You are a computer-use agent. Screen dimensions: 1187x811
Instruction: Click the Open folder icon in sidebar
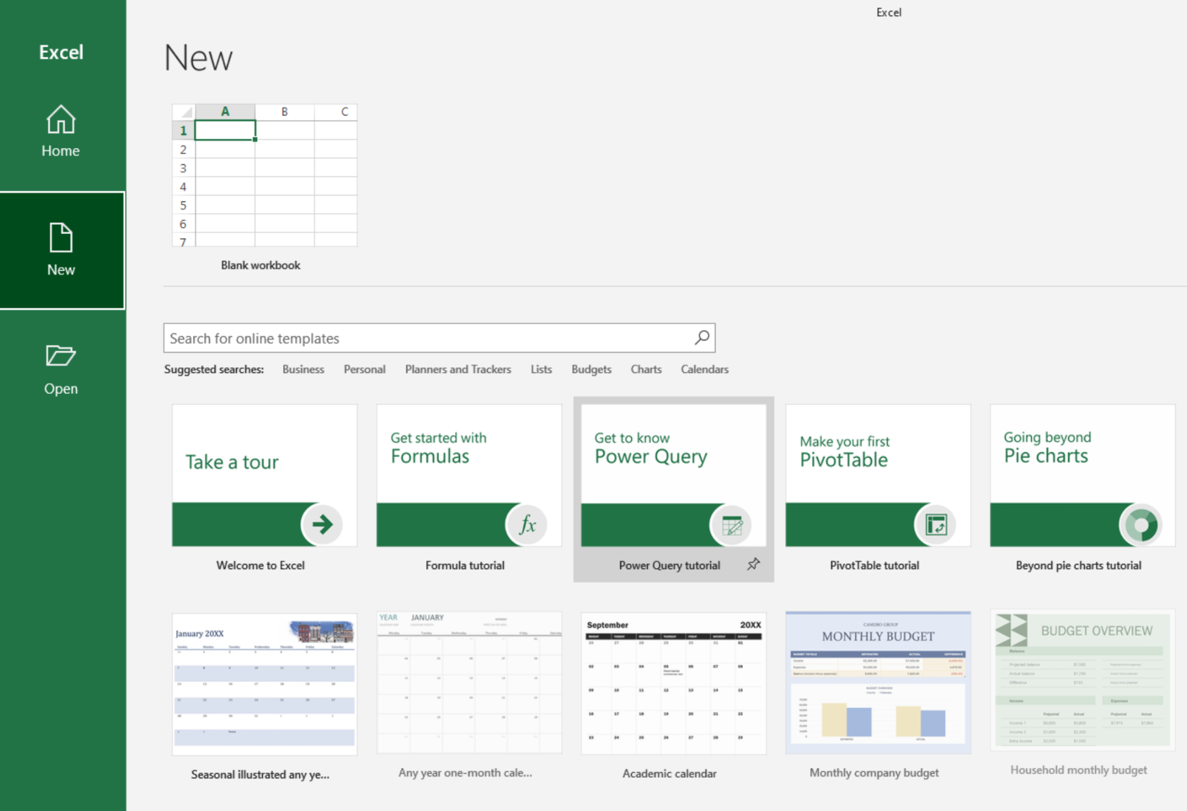pos(61,356)
